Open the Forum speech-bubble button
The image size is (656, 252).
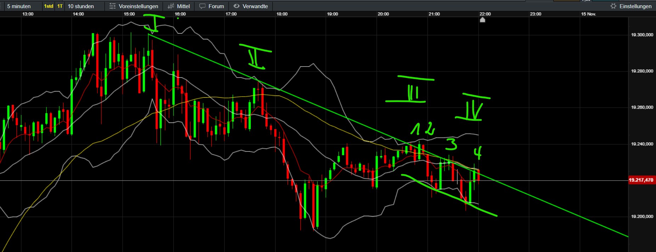click(212, 6)
